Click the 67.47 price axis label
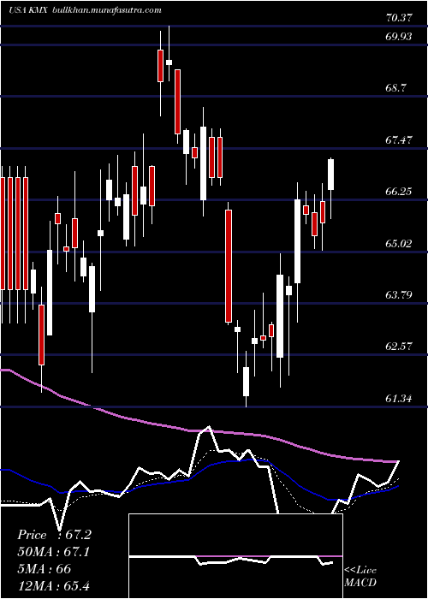This screenshot has height=599, width=428. tap(399, 139)
